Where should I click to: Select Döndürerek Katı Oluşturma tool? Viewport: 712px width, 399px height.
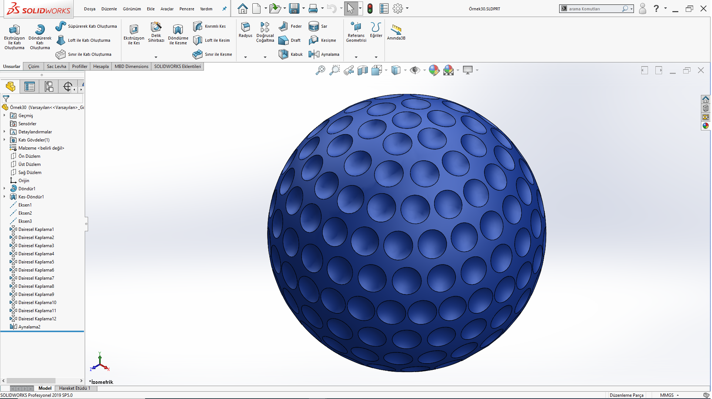40,37
